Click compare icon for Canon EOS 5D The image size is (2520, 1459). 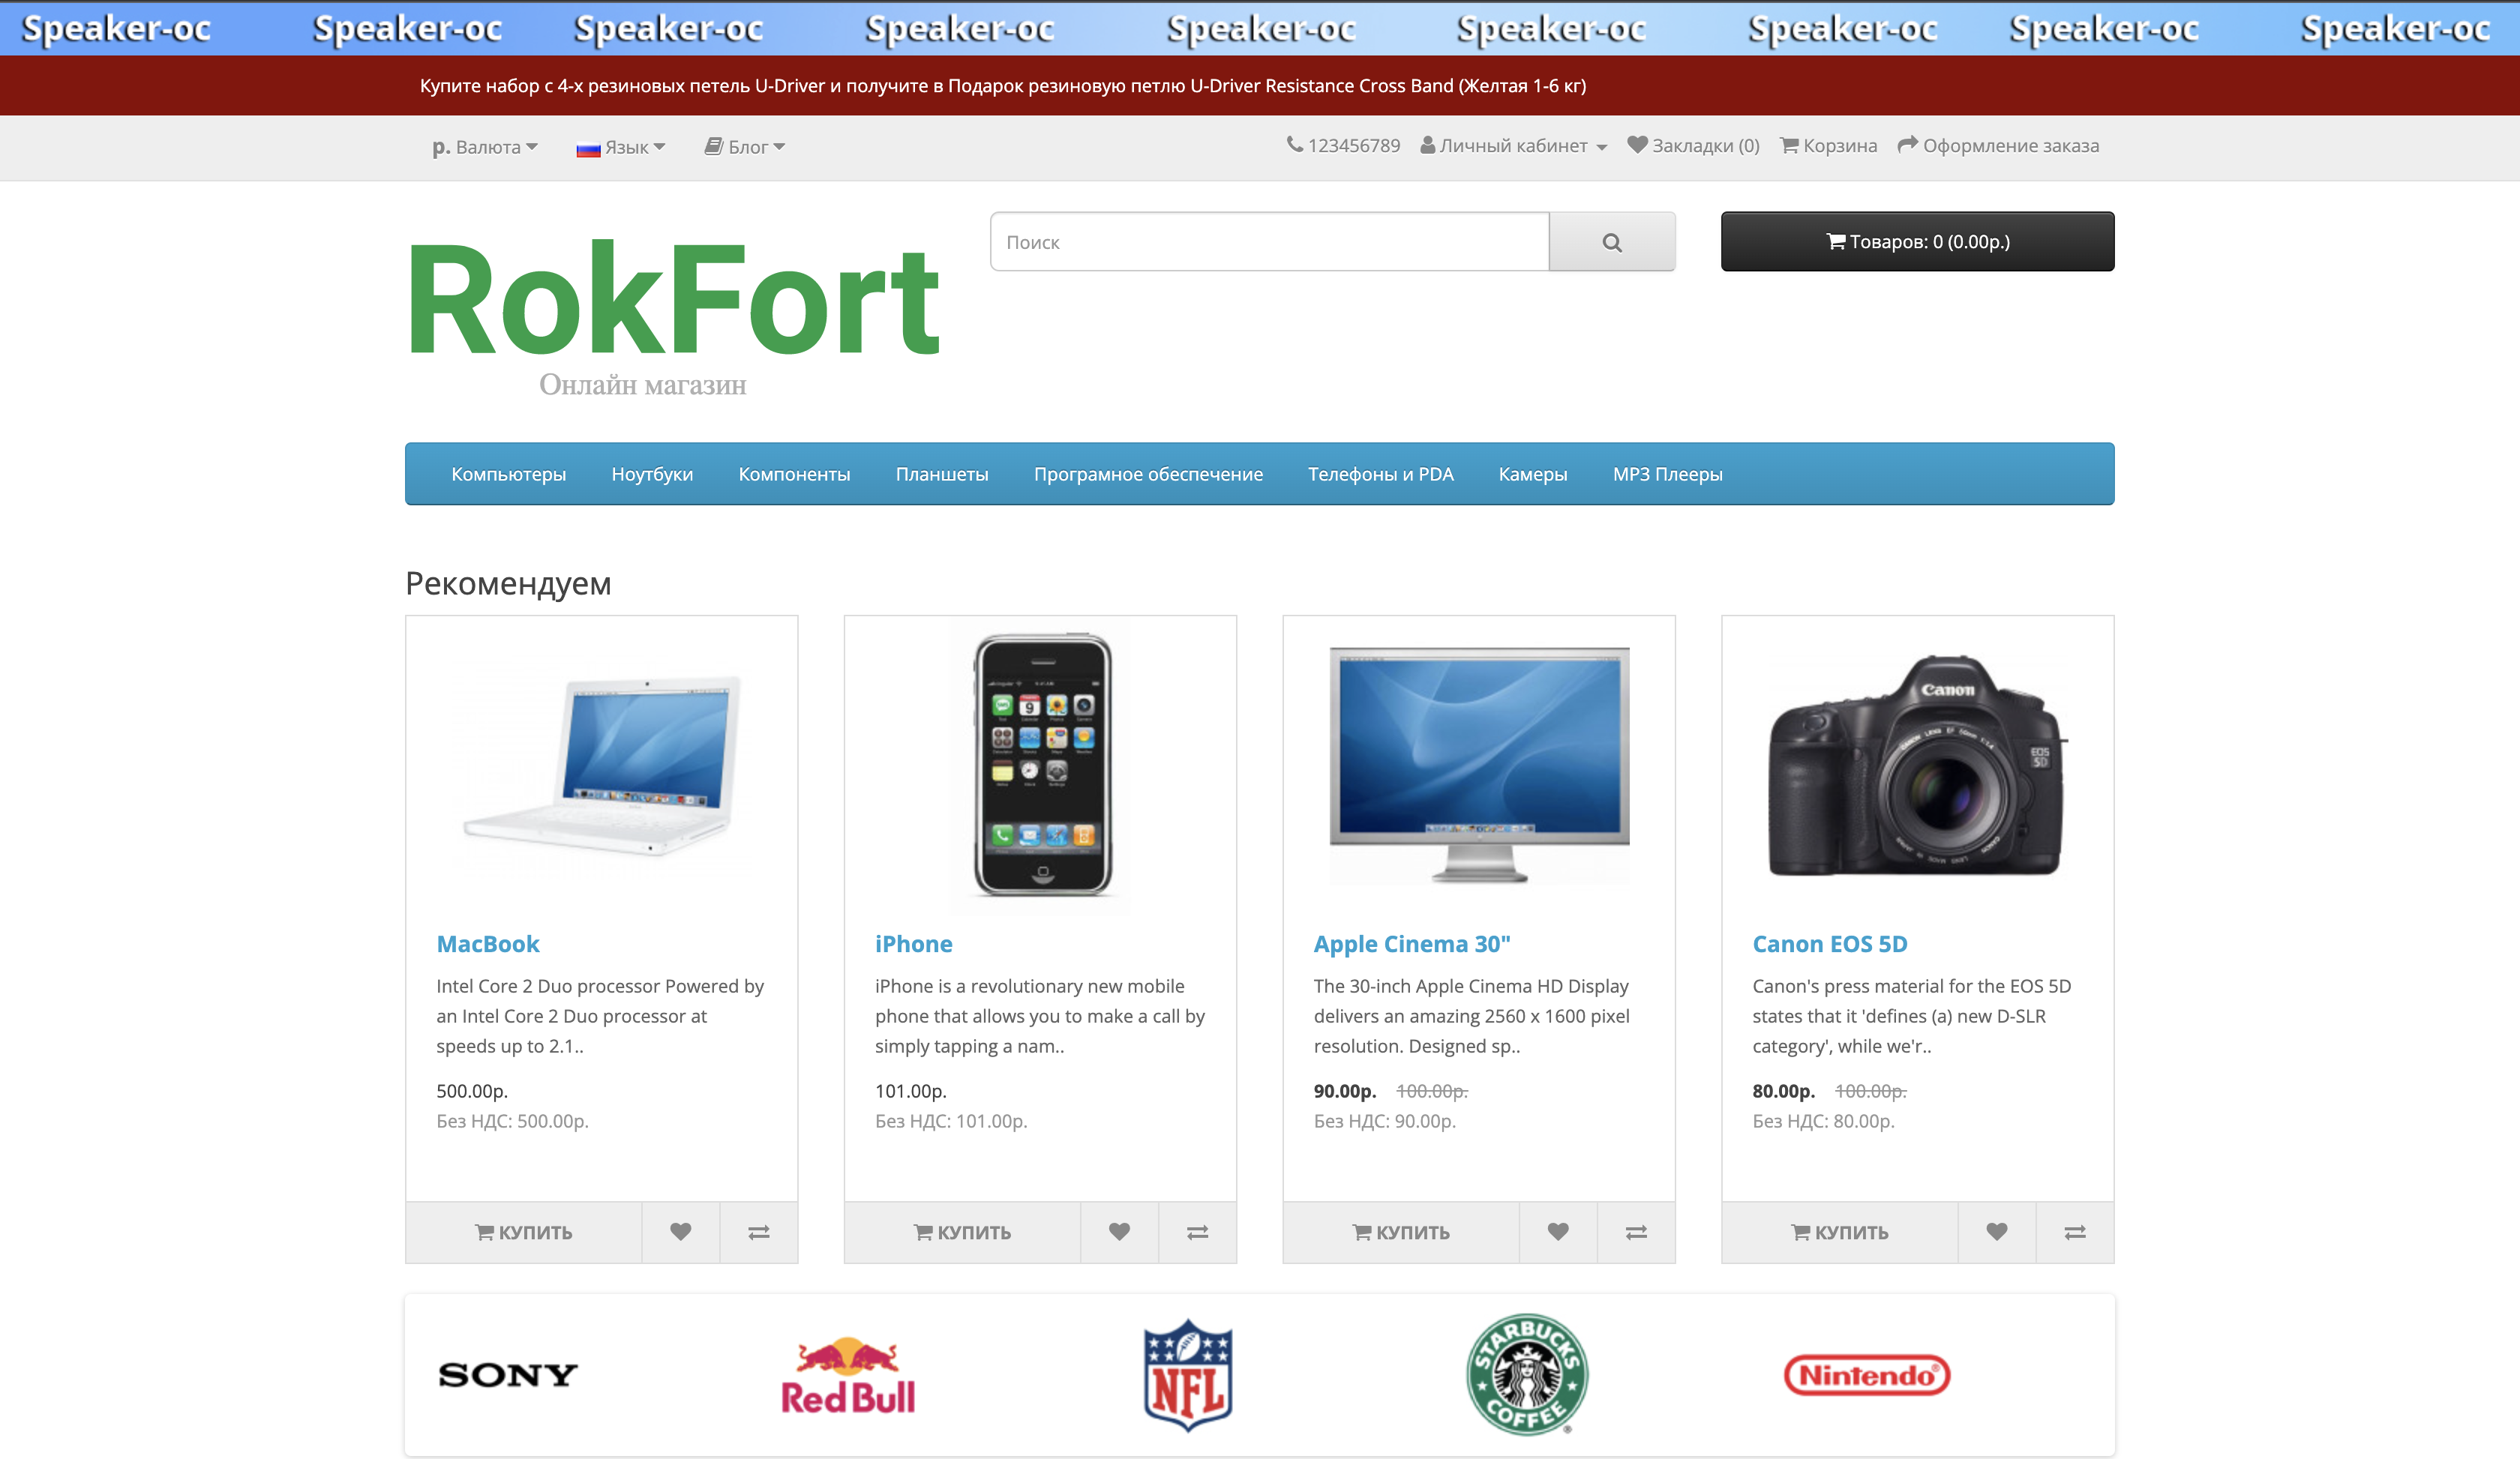2074,1231
